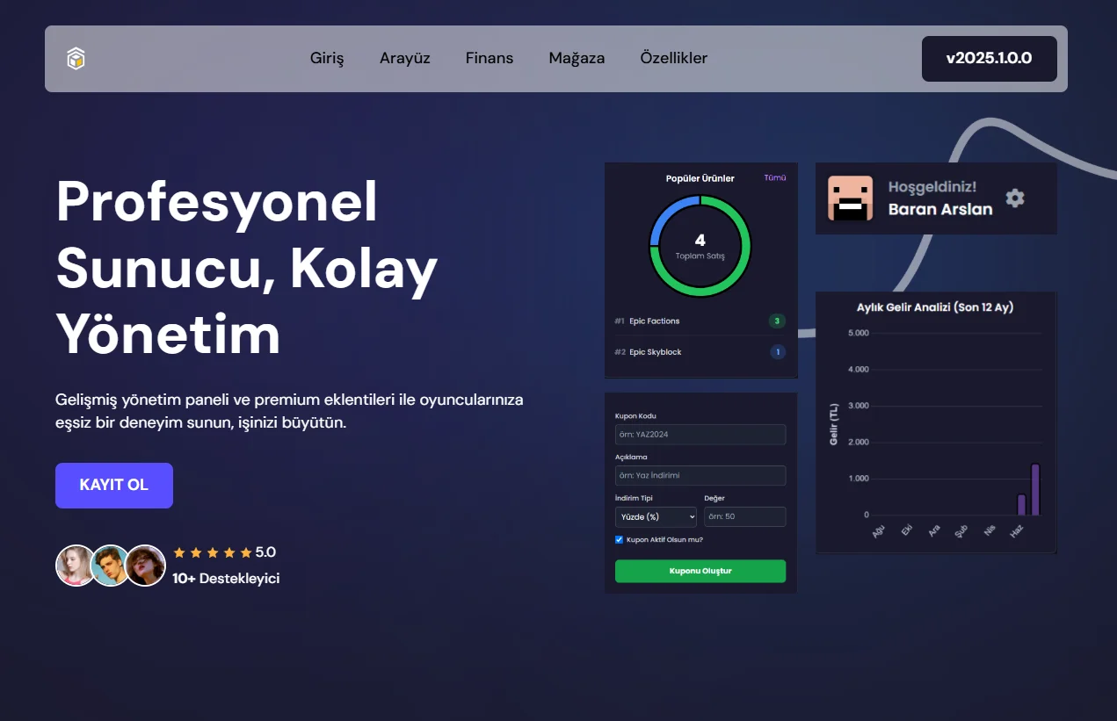Screen dimensions: 1117x721
Task: Open the Tümü link in Popüler Ürünler
Action: click(775, 177)
